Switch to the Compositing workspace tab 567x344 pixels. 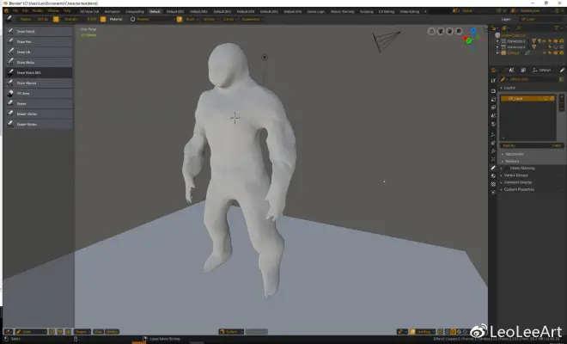pyautogui.click(x=135, y=11)
